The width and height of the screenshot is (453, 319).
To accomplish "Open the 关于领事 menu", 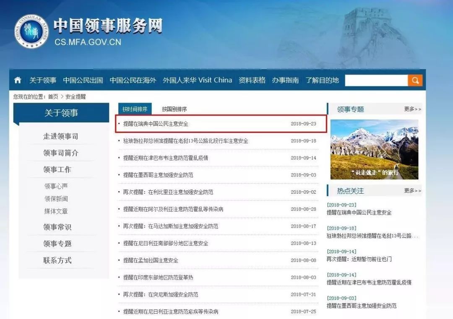I will pyautogui.click(x=43, y=80).
